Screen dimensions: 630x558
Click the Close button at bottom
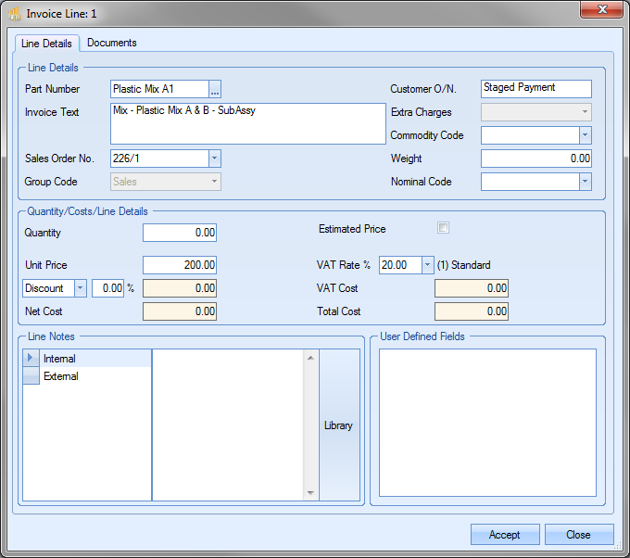coord(579,535)
